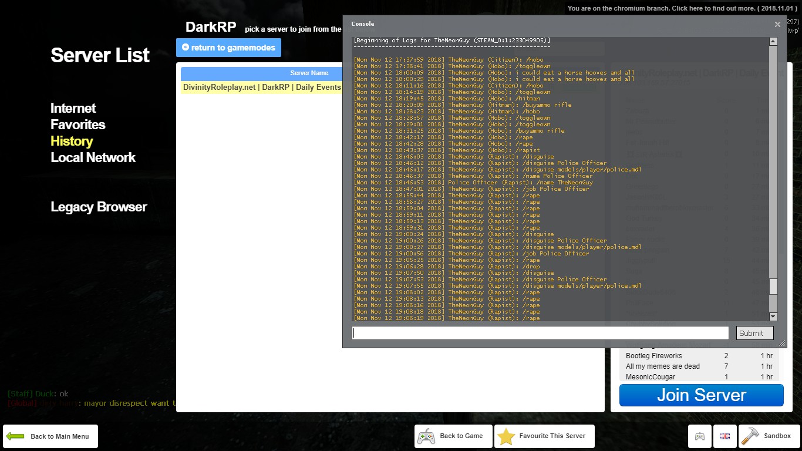
Task: Open the language flag selector
Action: click(725, 436)
